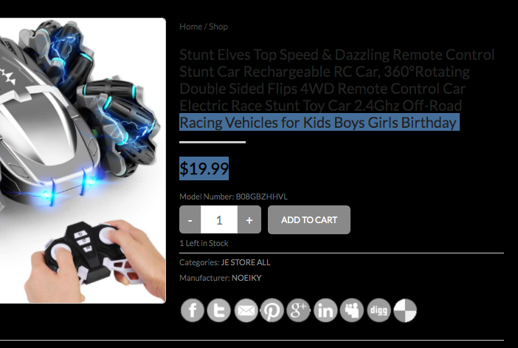Decrease quantity with minus button

[x=190, y=219]
